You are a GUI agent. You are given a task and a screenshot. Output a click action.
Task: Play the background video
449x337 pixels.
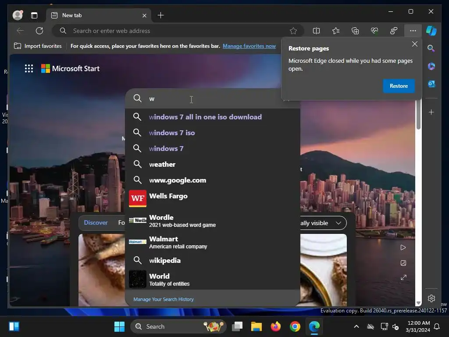403,247
